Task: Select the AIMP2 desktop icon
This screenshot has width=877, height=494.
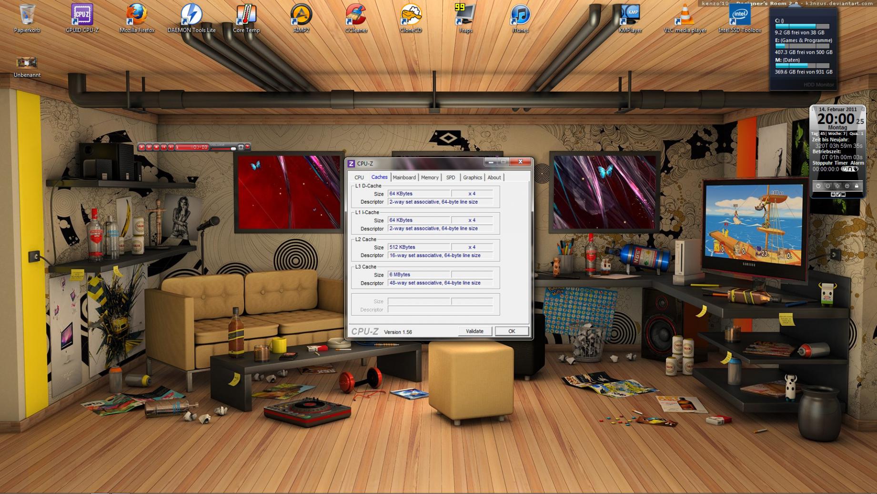Action: (301, 18)
